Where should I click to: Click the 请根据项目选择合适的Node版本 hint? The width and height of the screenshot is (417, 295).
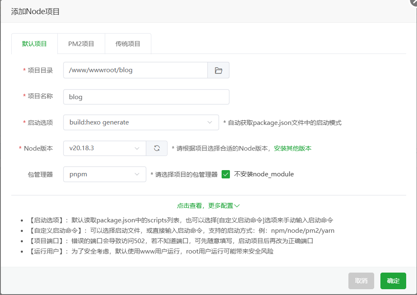[221, 148]
